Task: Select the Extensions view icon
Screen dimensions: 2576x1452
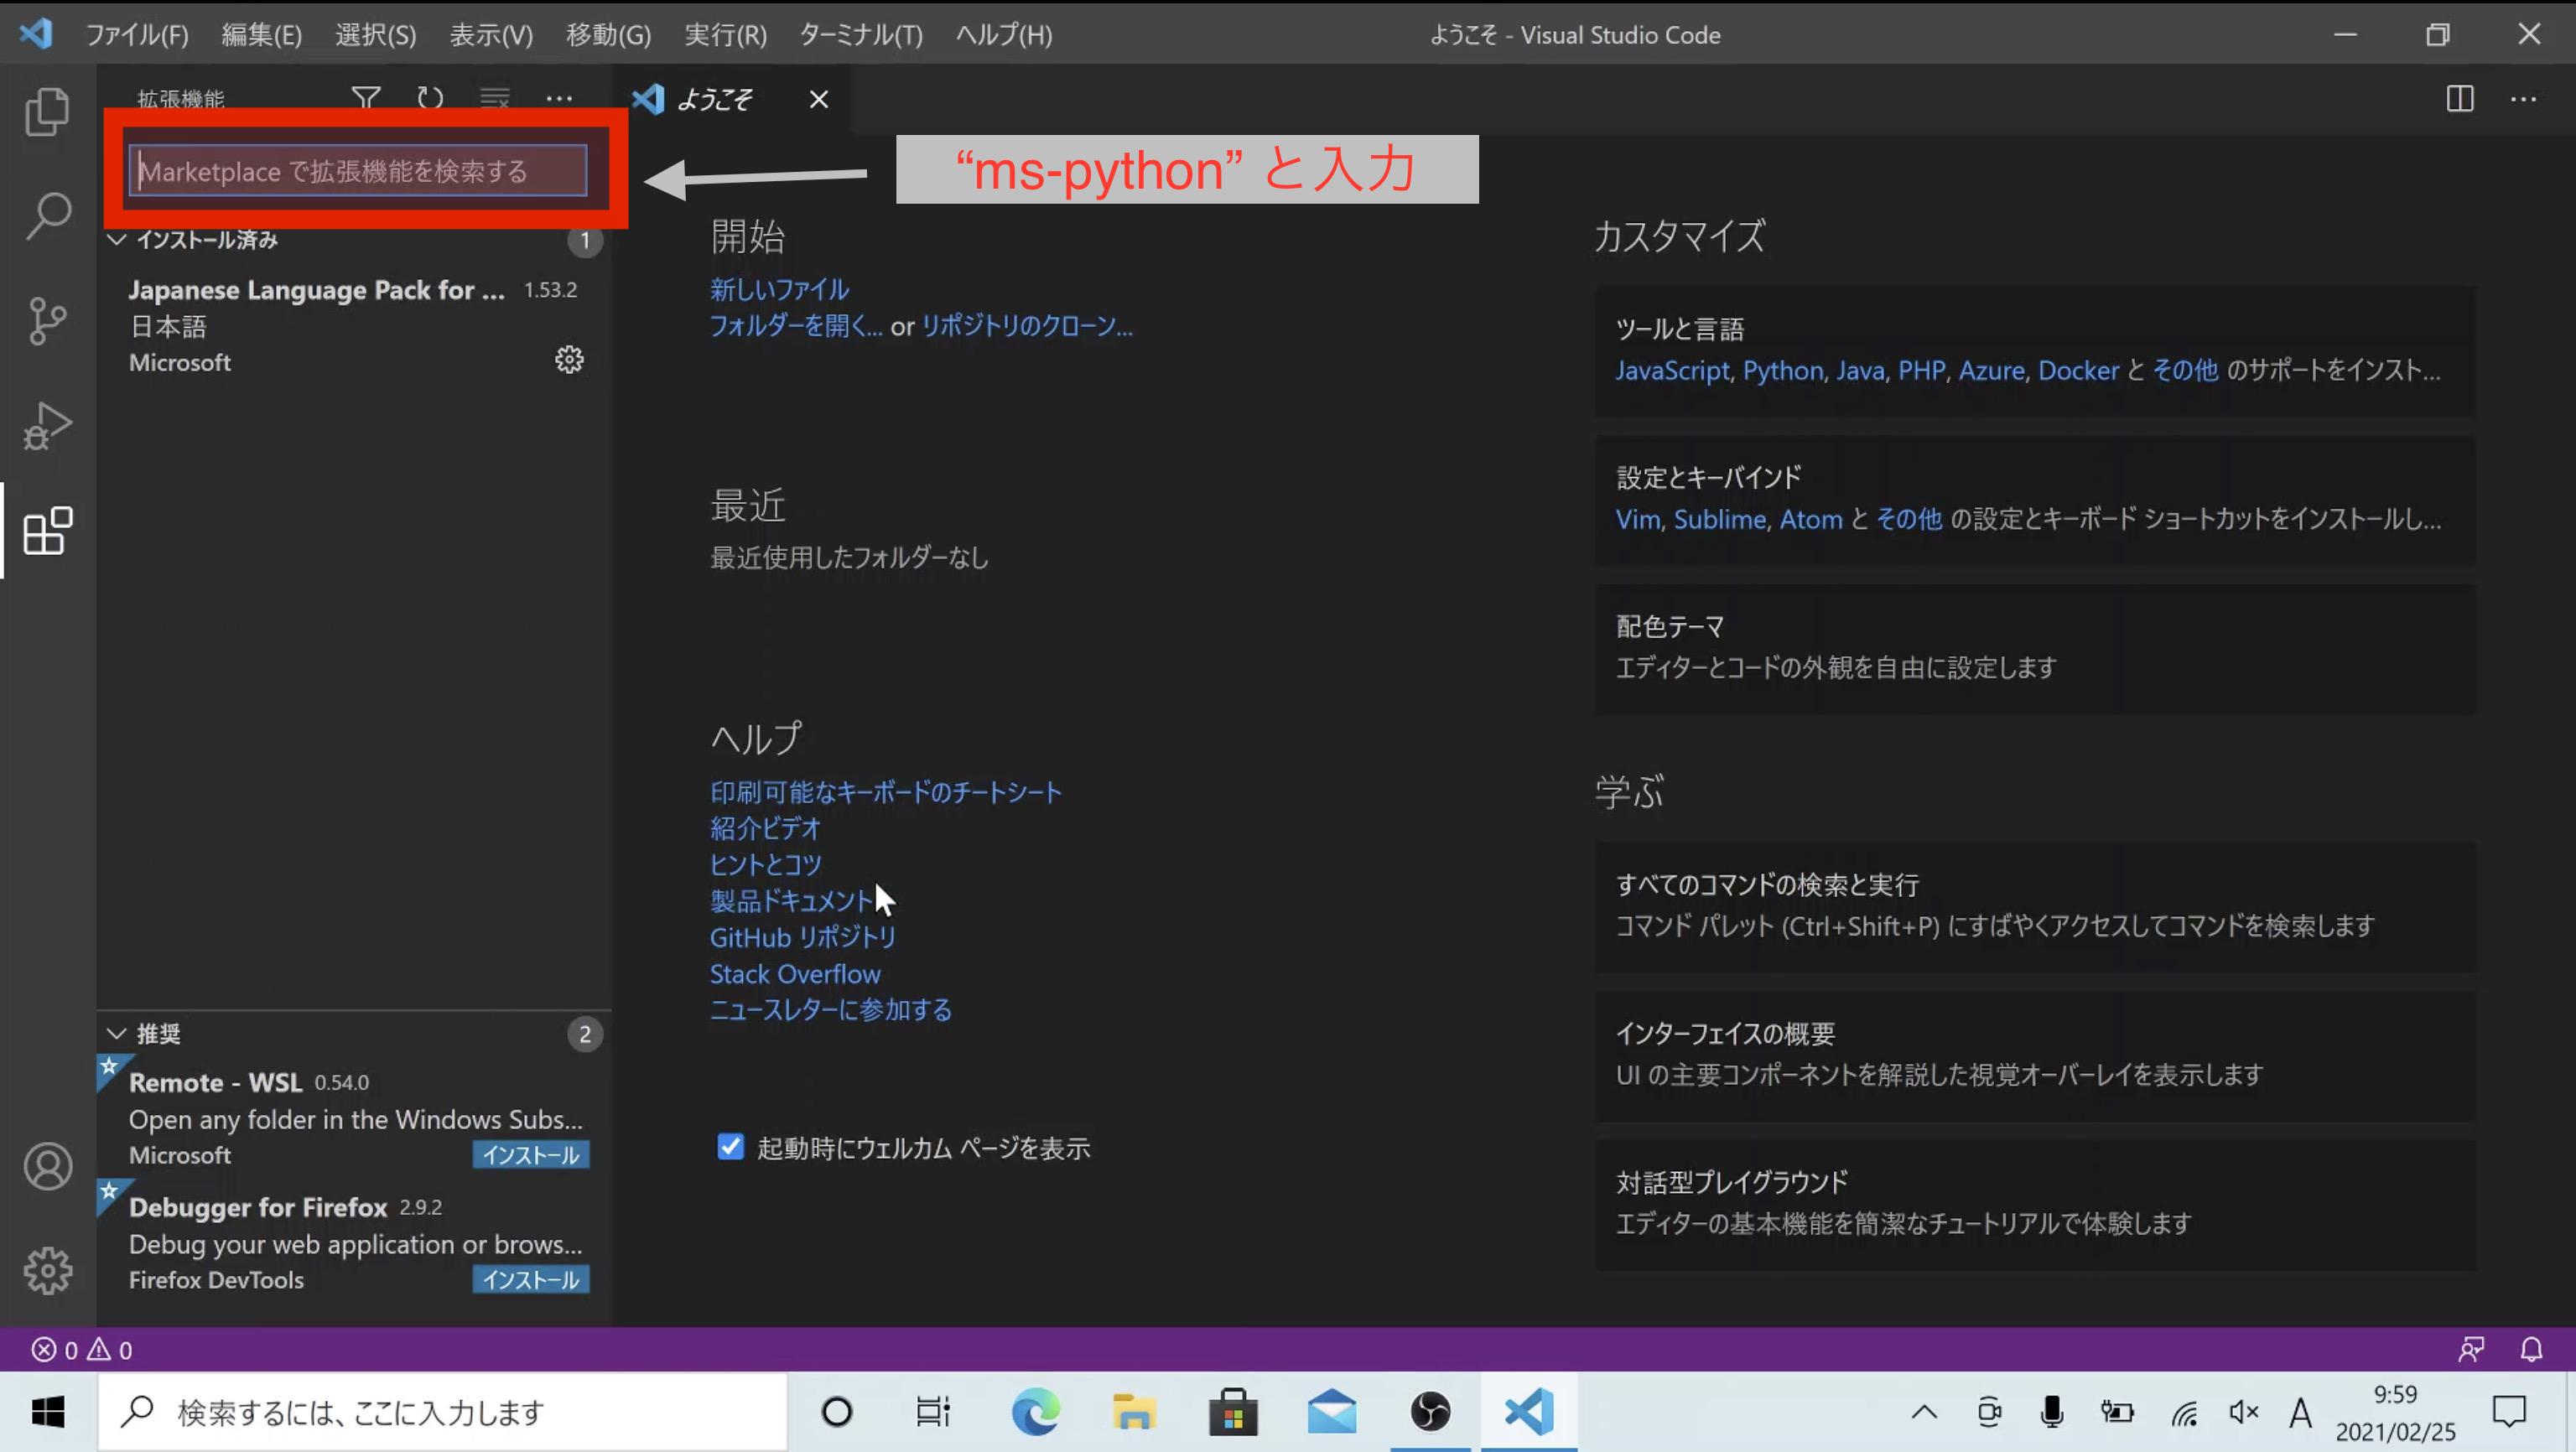Action: [47, 531]
